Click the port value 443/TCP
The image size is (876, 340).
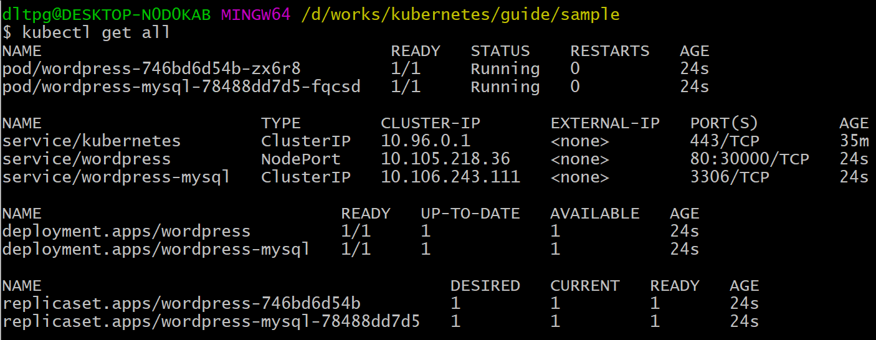[x=725, y=141]
